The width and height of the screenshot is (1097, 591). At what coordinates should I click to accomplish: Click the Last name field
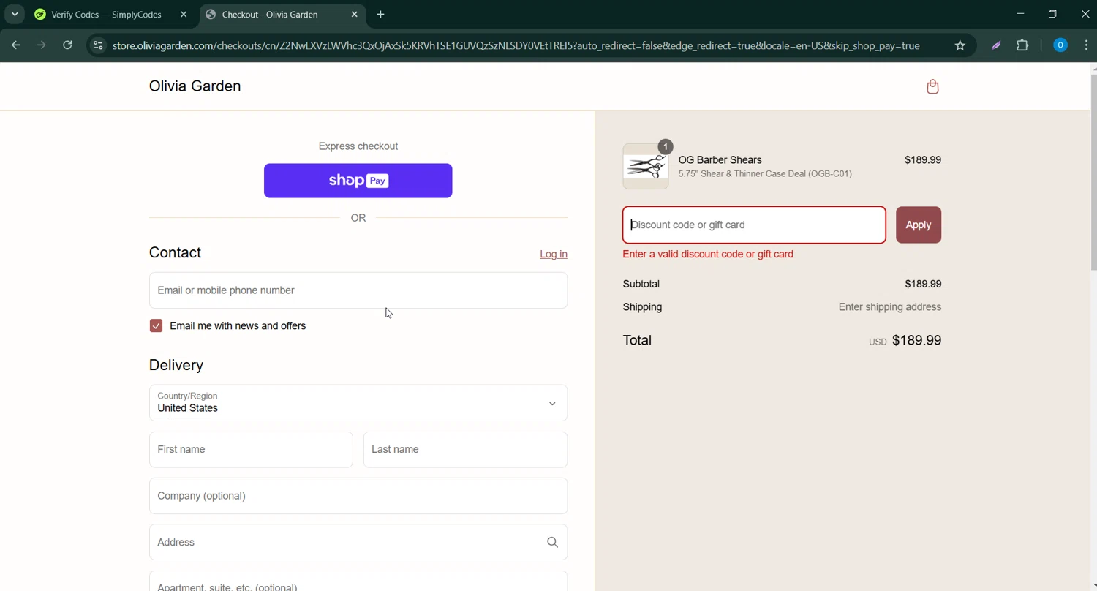coord(465,449)
